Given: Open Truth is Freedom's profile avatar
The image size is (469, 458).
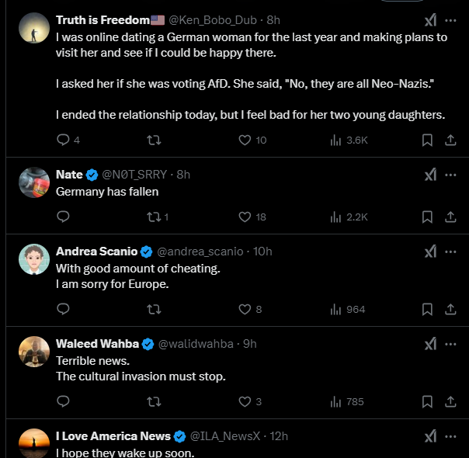Looking at the screenshot, I should pyautogui.click(x=34, y=28).
